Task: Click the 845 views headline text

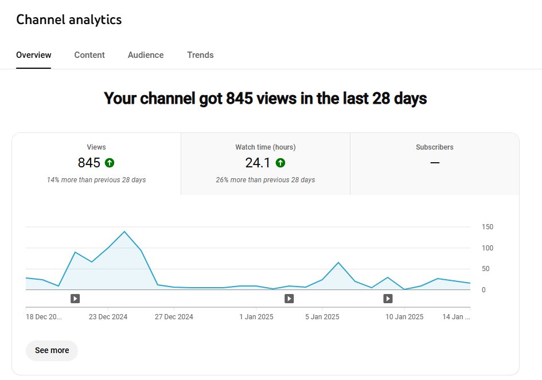Action: 265,99
